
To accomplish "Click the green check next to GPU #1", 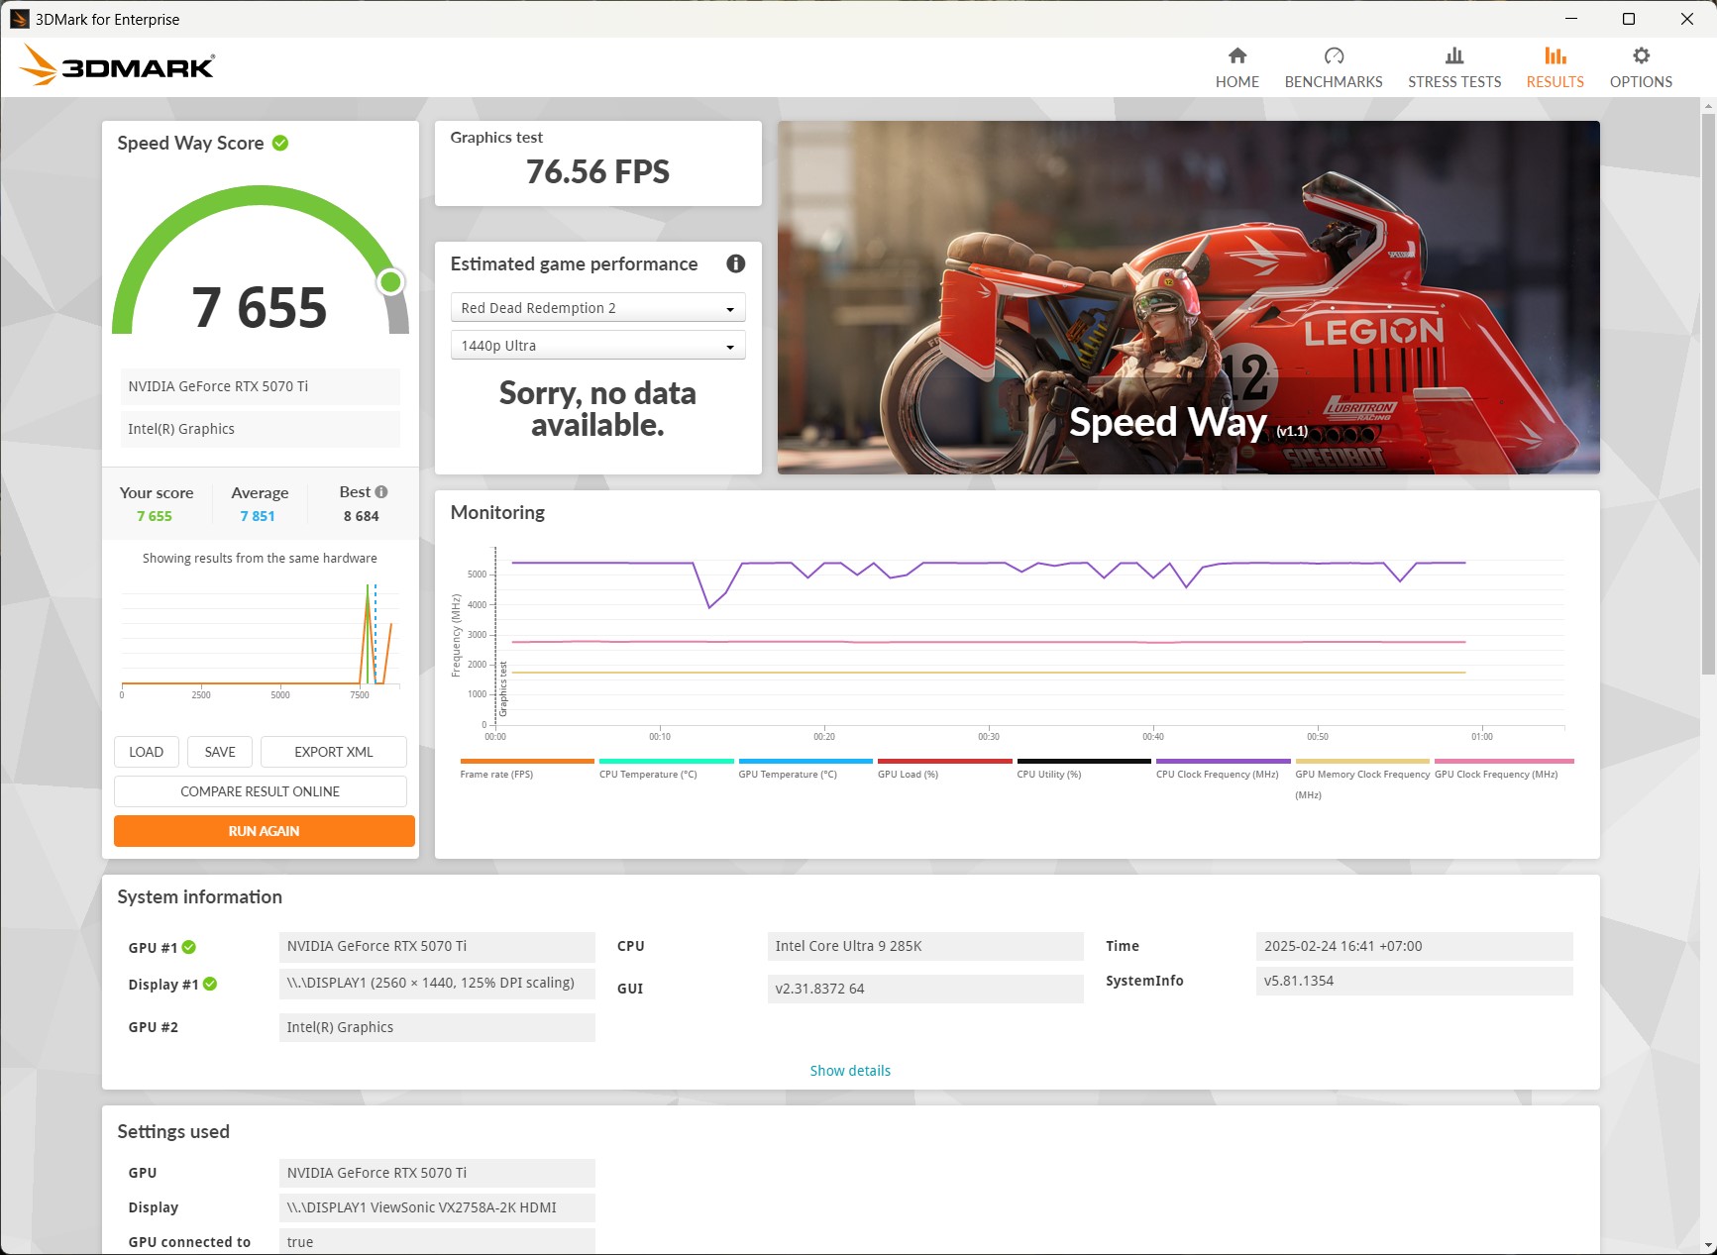I will (189, 948).
